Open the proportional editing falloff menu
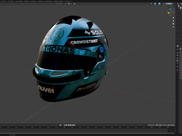This screenshot has width=182, height=136. (x=77, y=4)
